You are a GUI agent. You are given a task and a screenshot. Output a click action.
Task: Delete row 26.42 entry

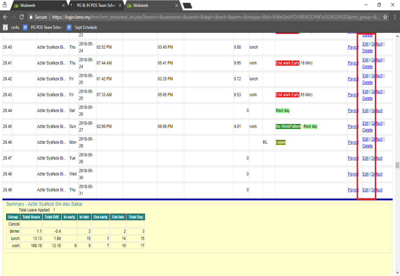pyautogui.click(x=367, y=83)
